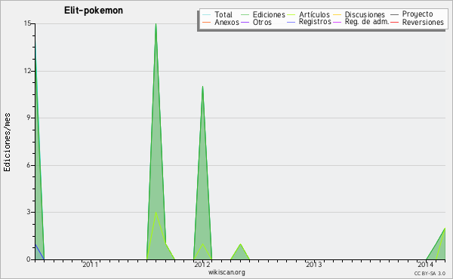Click the Ediciones/mes axis label
This screenshot has height=279, width=453.
click(x=7, y=143)
